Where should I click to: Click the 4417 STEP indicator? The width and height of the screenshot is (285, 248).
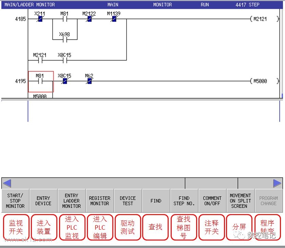[247, 4]
